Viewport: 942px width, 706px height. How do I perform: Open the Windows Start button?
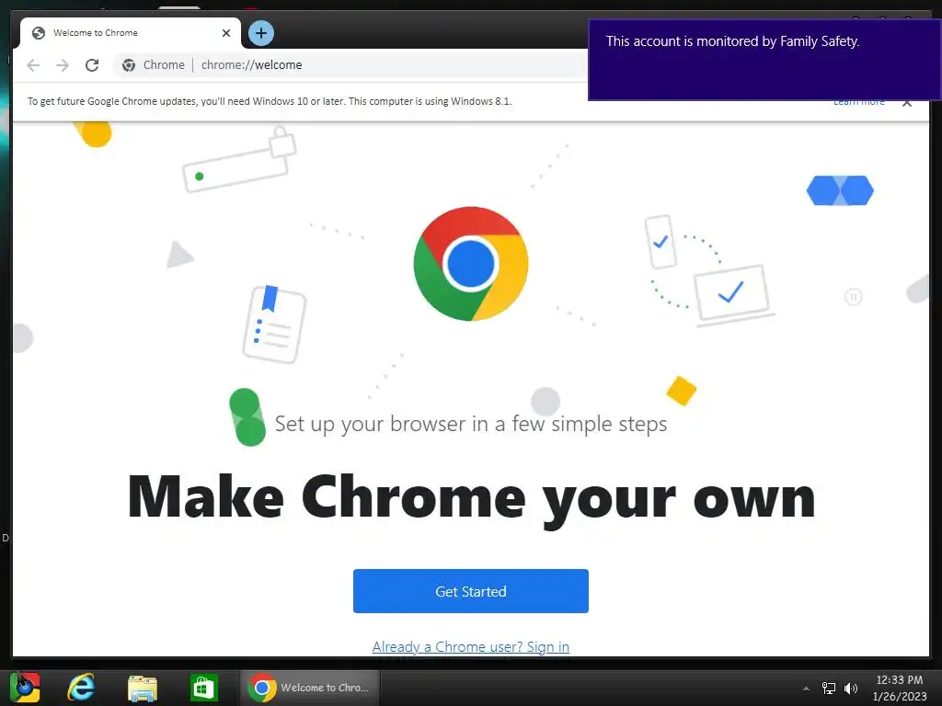[x=25, y=688]
